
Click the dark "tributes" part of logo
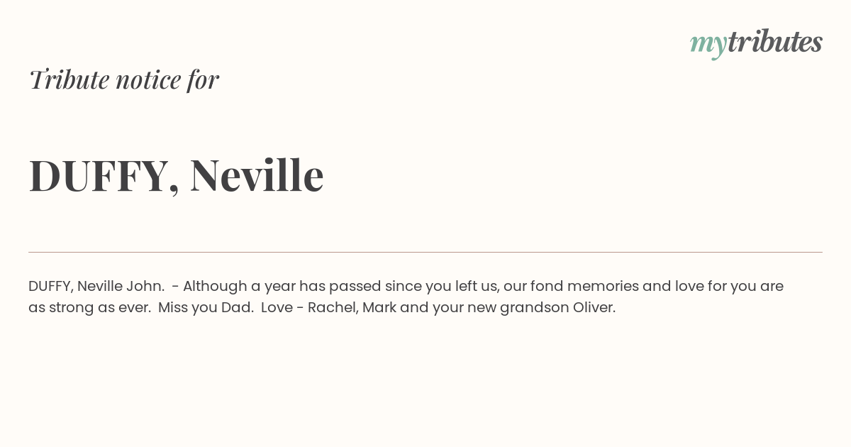click(x=775, y=42)
